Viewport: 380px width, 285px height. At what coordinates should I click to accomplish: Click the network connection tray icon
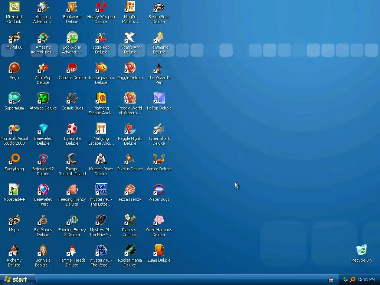click(345, 279)
